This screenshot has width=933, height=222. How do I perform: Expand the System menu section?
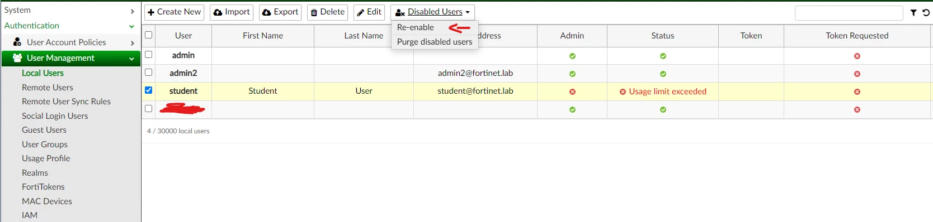pos(70,10)
